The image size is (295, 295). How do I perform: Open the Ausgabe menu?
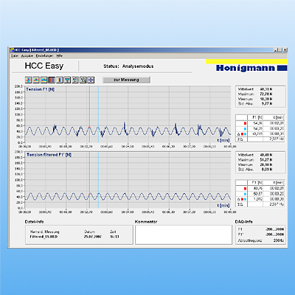pos(27,56)
